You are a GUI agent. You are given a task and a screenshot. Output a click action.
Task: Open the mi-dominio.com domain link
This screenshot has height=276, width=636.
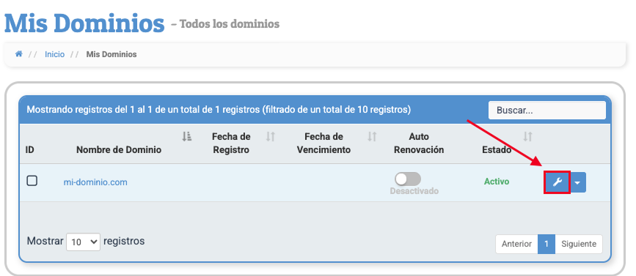click(x=95, y=182)
